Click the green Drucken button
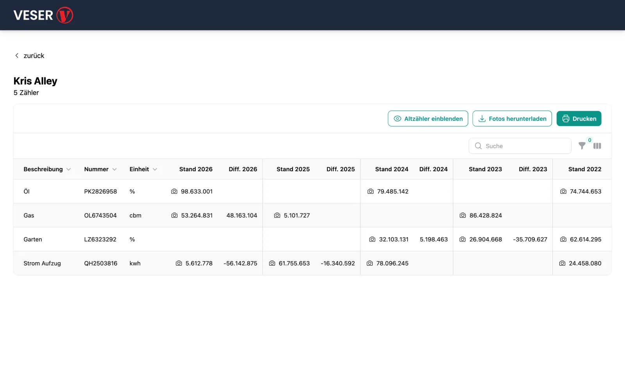The image size is (625, 390). click(579, 119)
